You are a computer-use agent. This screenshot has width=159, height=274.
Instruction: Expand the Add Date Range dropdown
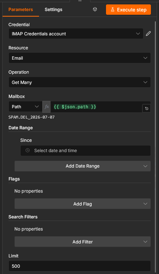[82, 166]
